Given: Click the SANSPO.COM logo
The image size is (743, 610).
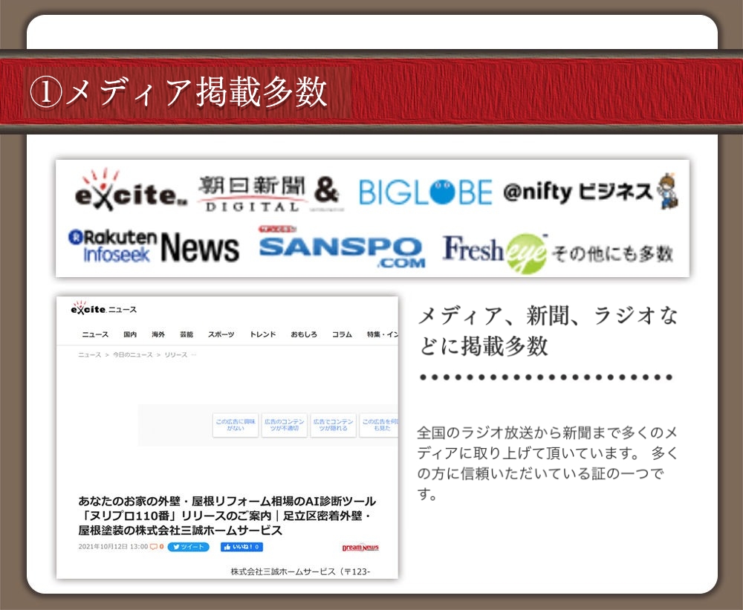Looking at the screenshot, I should tap(342, 249).
